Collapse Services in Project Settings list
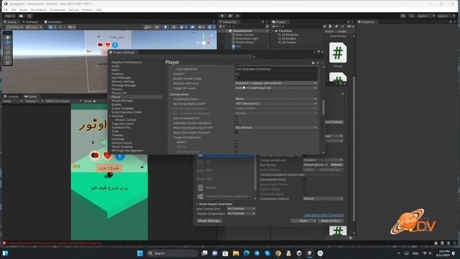The height and width of the screenshot is (259, 460). click(x=110, y=116)
